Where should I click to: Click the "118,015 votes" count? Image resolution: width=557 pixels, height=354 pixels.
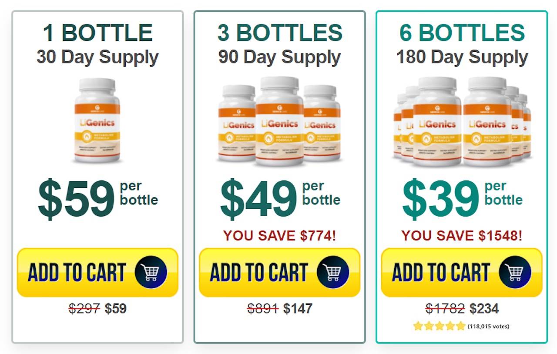[488, 327]
